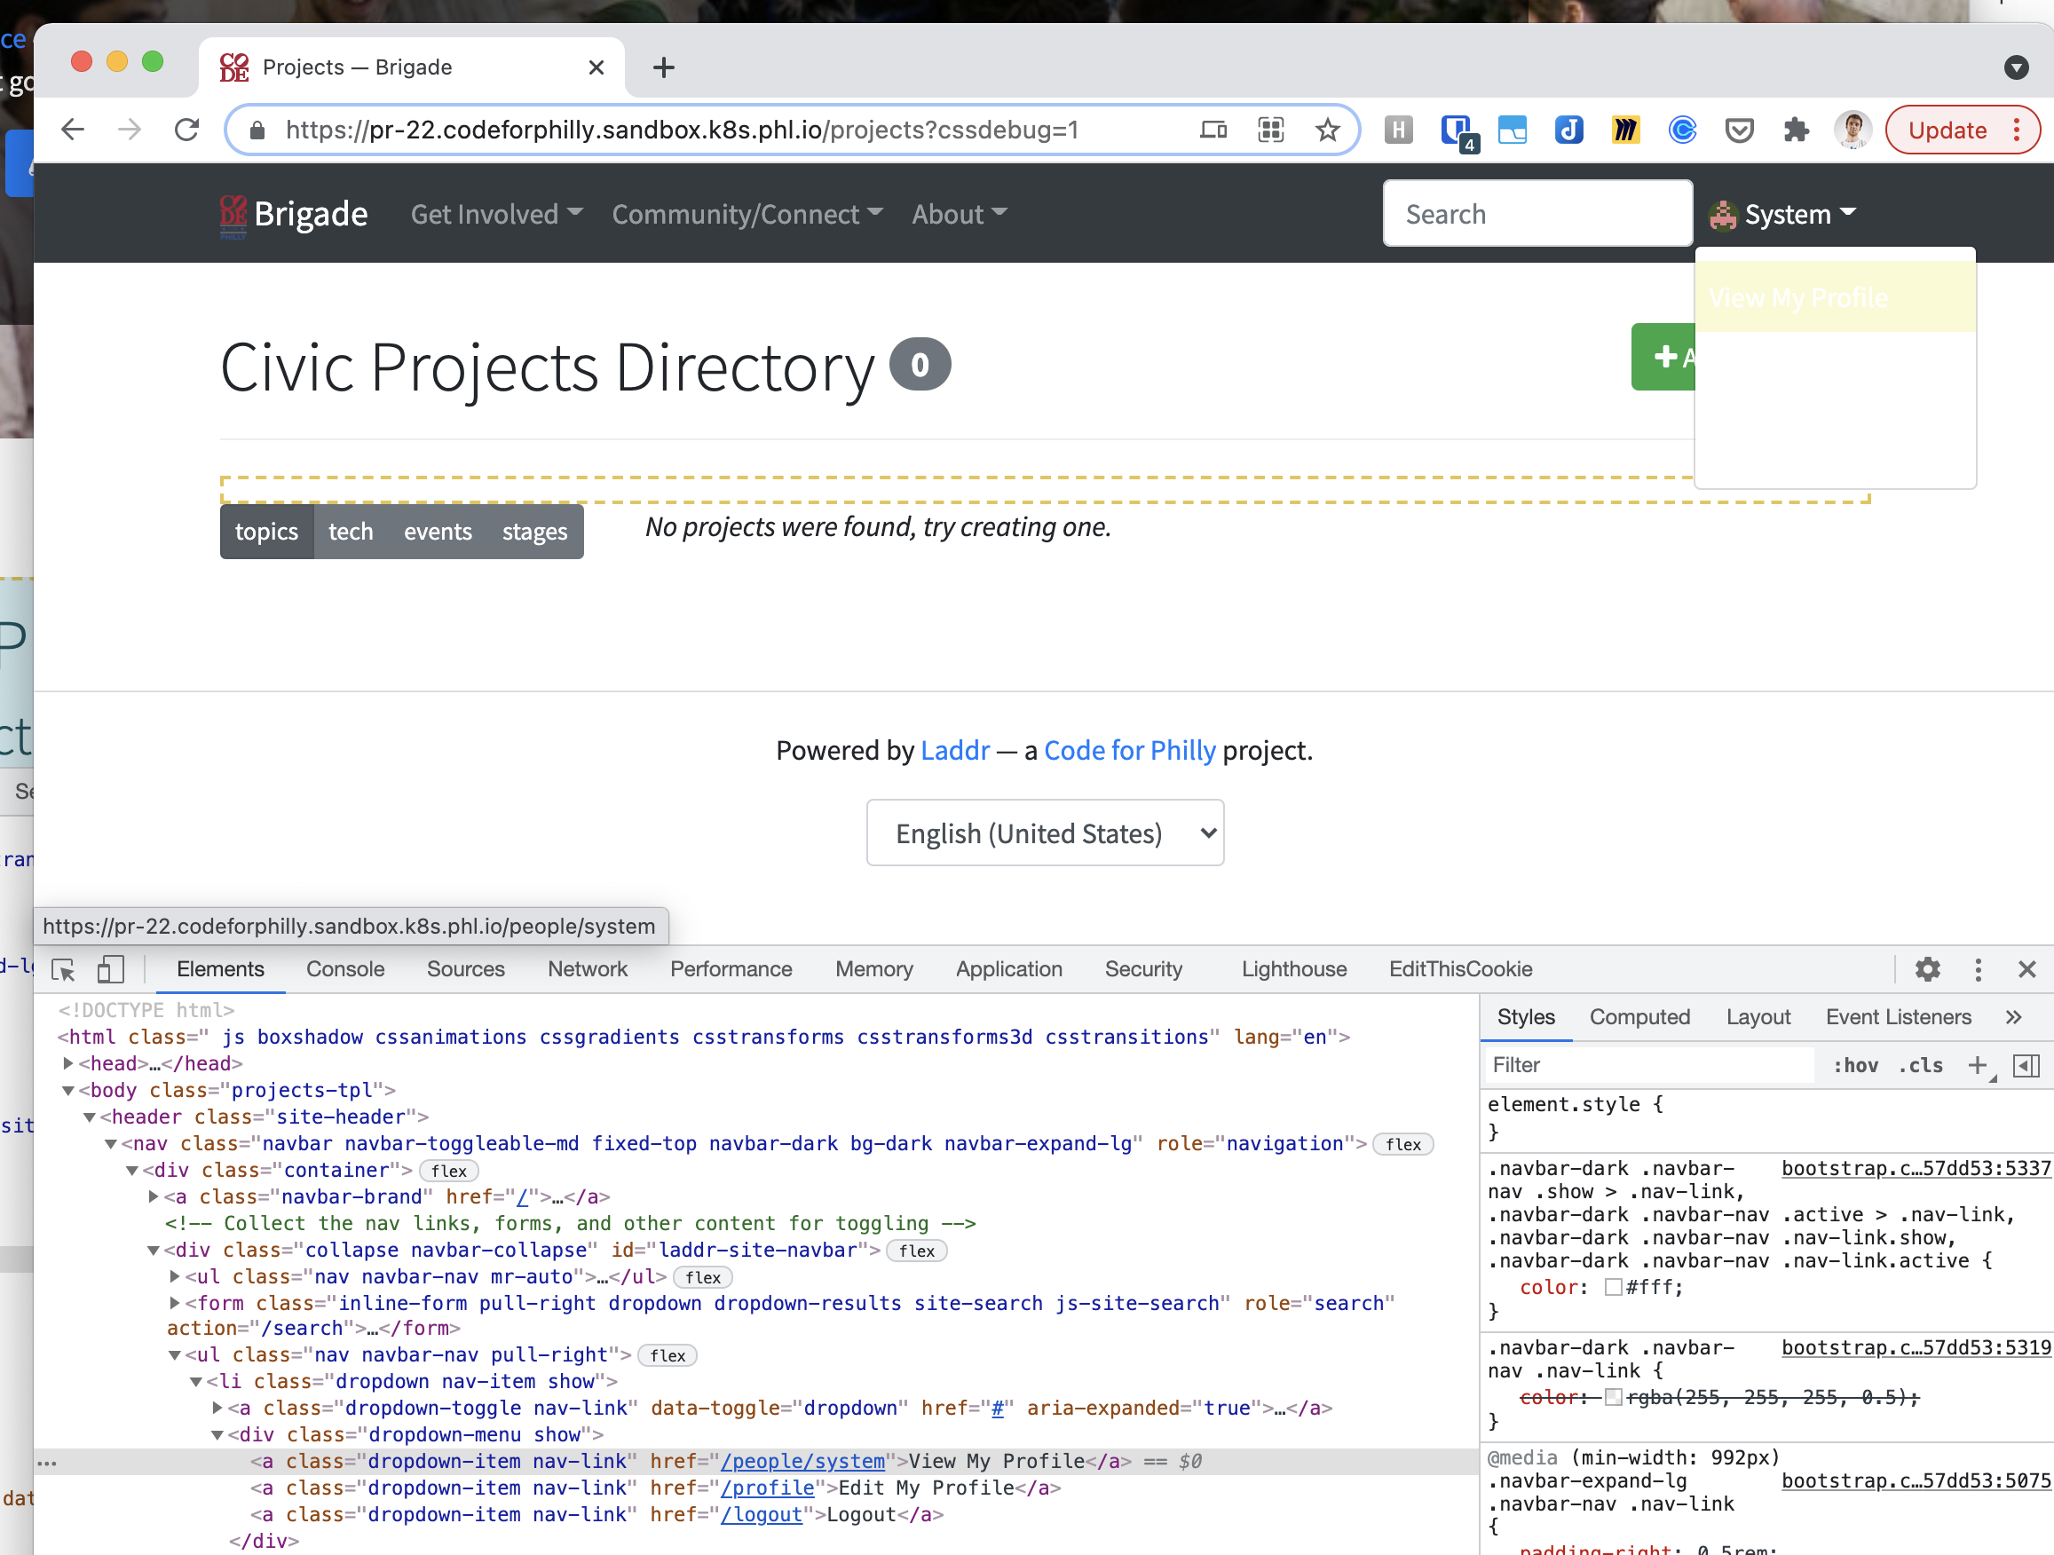Switch to the Computed styles tab
Image resolution: width=2054 pixels, height=1555 pixels.
[x=1639, y=1016]
